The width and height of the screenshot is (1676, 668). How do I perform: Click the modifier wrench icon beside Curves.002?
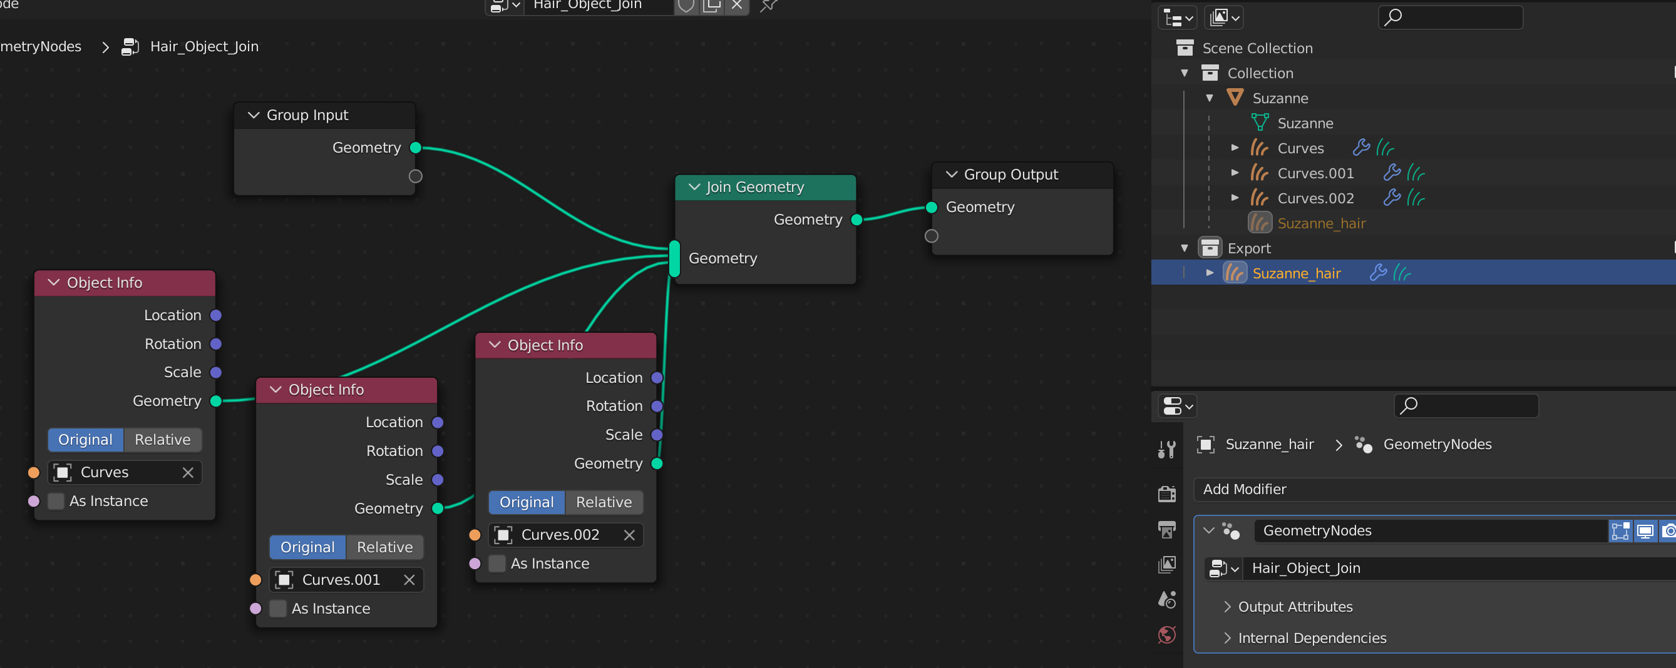pyautogui.click(x=1392, y=198)
